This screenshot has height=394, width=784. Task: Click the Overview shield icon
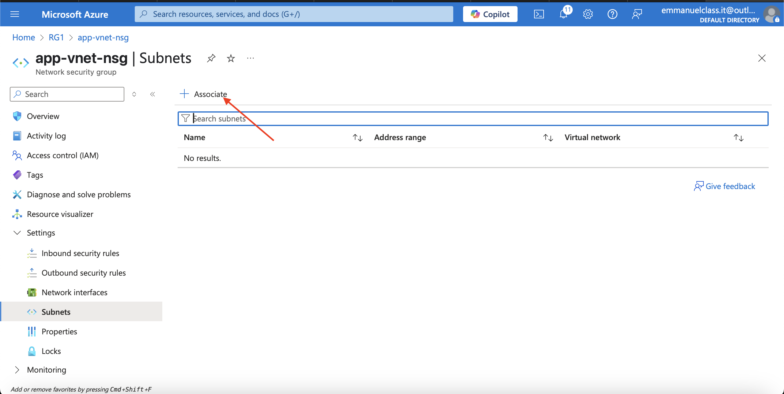tap(17, 116)
